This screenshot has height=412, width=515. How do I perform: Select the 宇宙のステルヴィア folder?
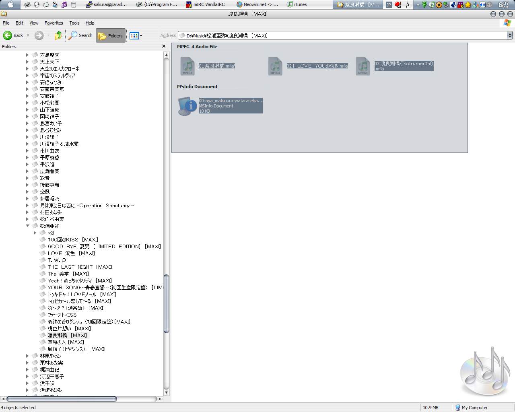[58, 76]
